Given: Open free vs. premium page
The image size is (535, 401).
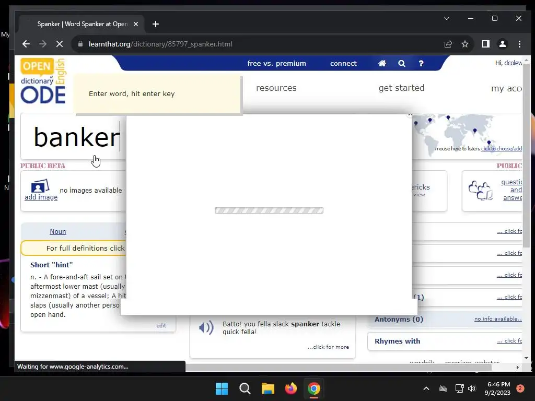Looking at the screenshot, I should 277,63.
